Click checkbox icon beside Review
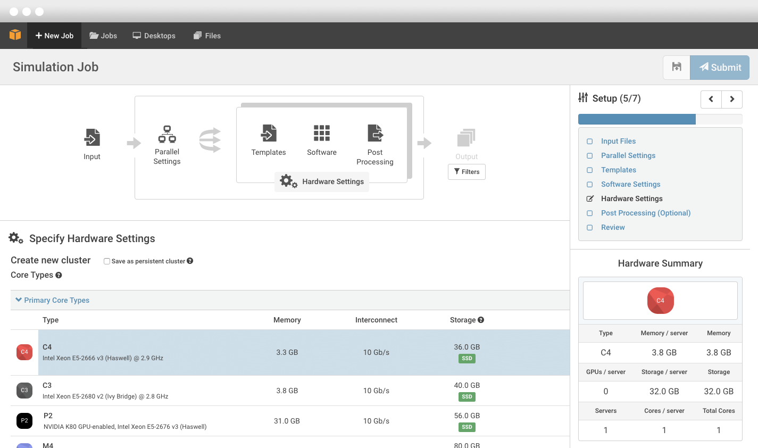Viewport: 758px width, 448px height. pyautogui.click(x=589, y=228)
